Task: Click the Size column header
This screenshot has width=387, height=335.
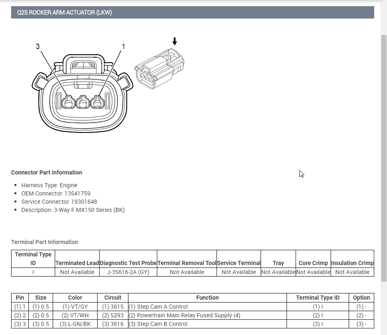Action: coord(41,298)
